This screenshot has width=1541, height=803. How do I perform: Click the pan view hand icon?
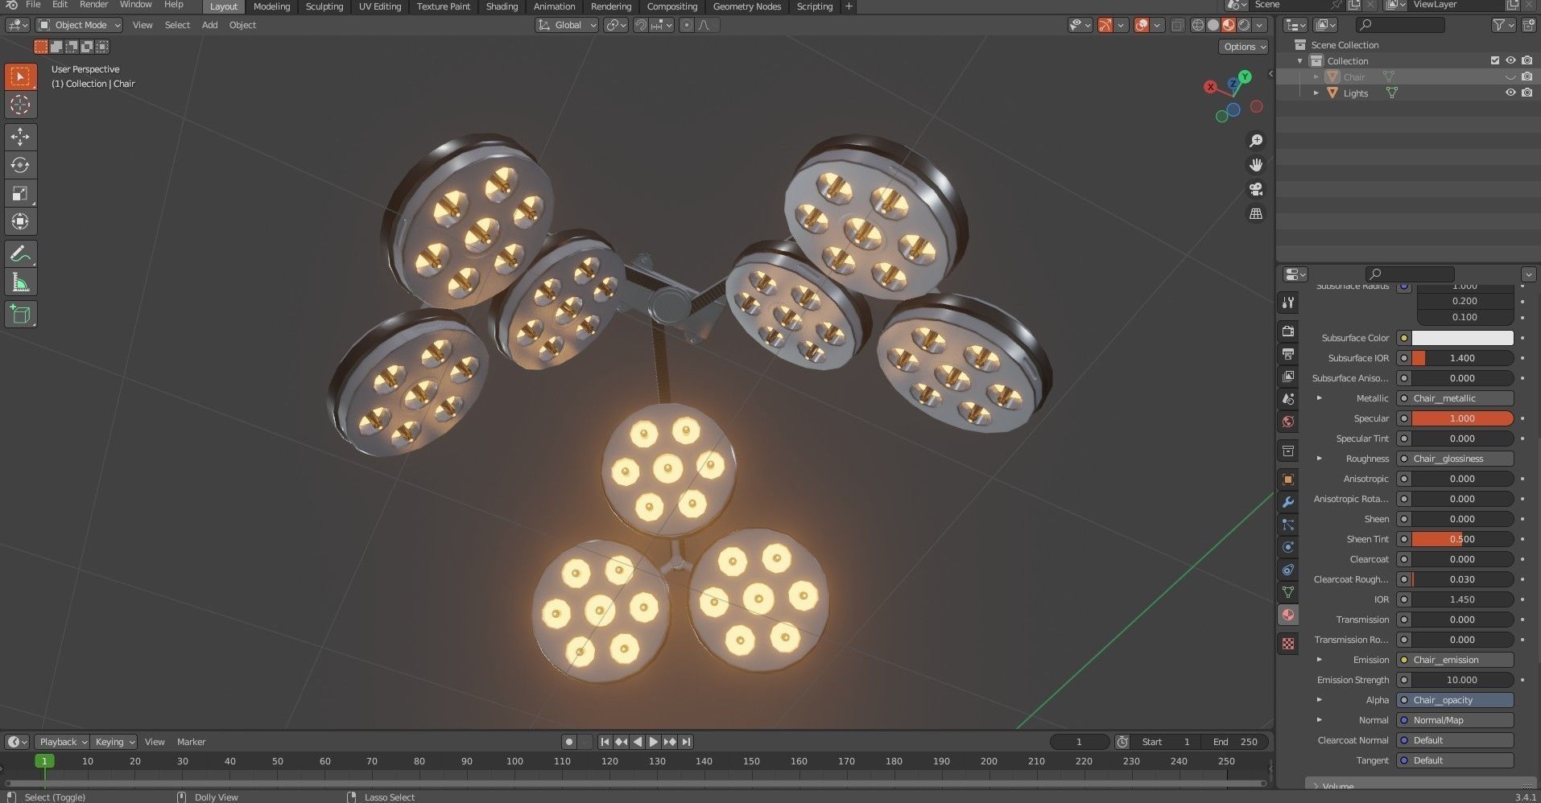(1256, 165)
